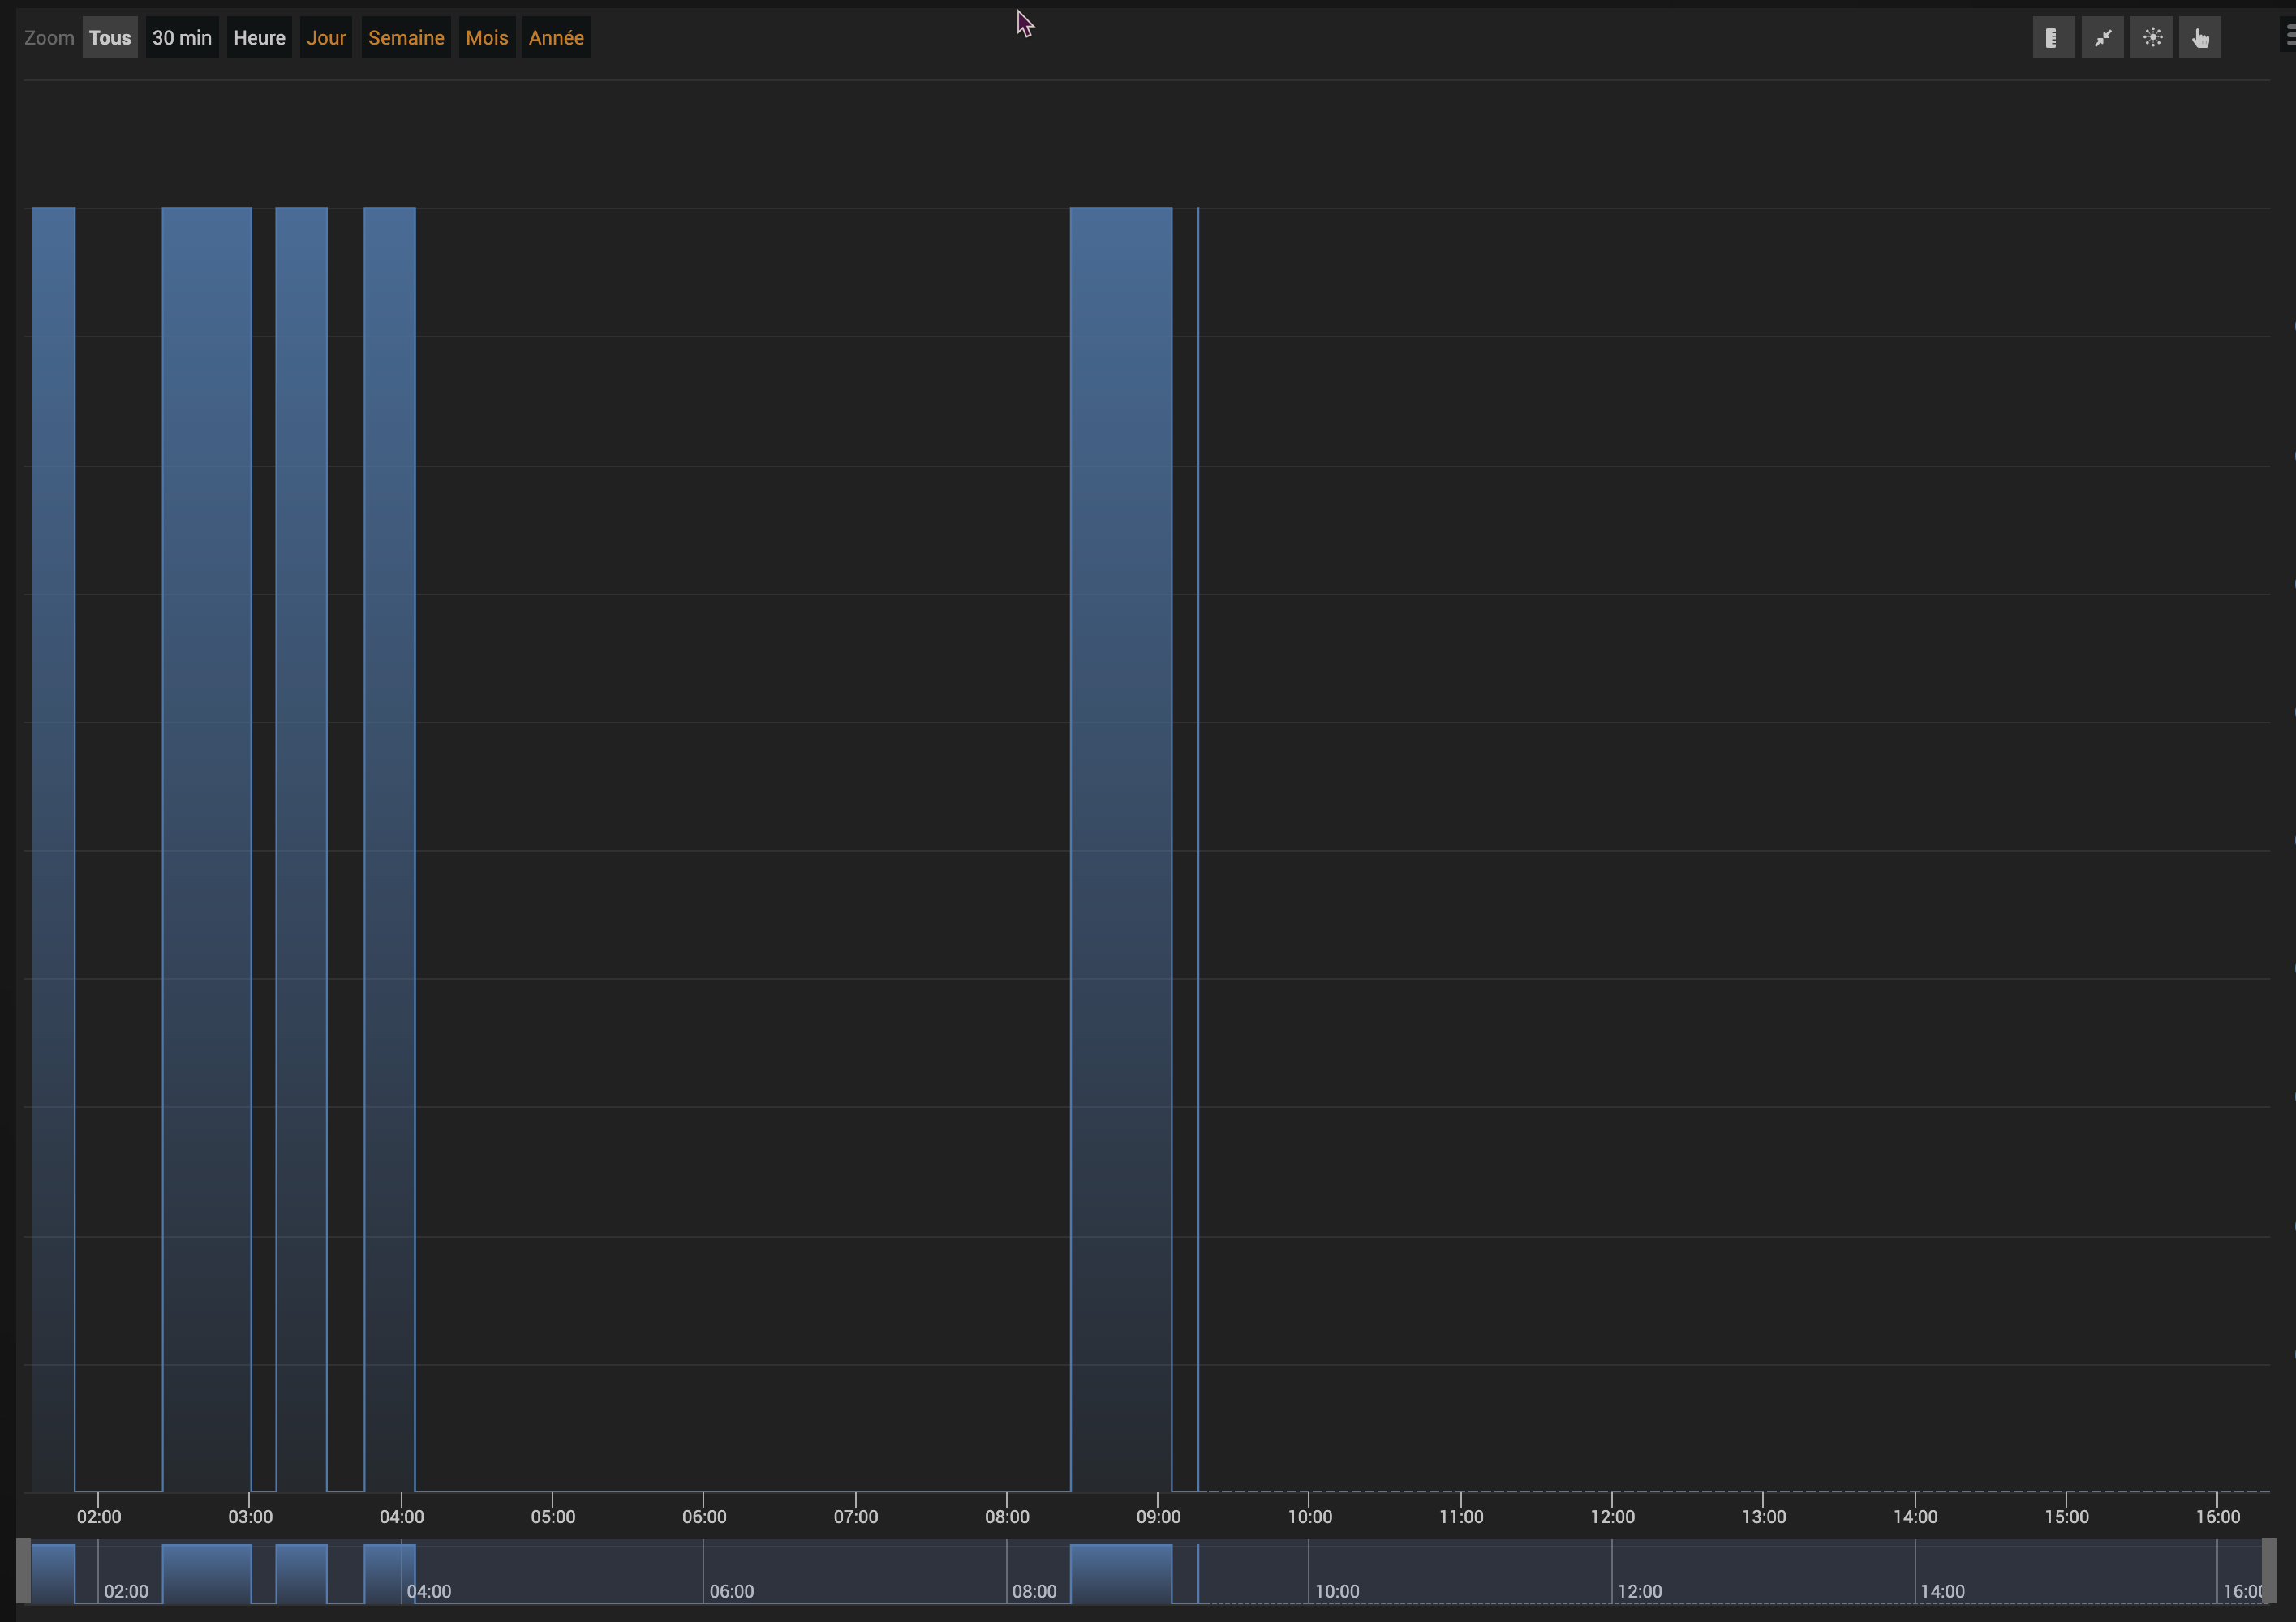Grab the right navigator range handle
2296x1622 pixels.
pyautogui.click(x=2269, y=1571)
